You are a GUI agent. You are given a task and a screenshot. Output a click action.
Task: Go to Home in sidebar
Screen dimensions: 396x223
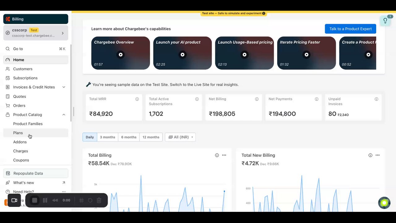(x=36, y=60)
